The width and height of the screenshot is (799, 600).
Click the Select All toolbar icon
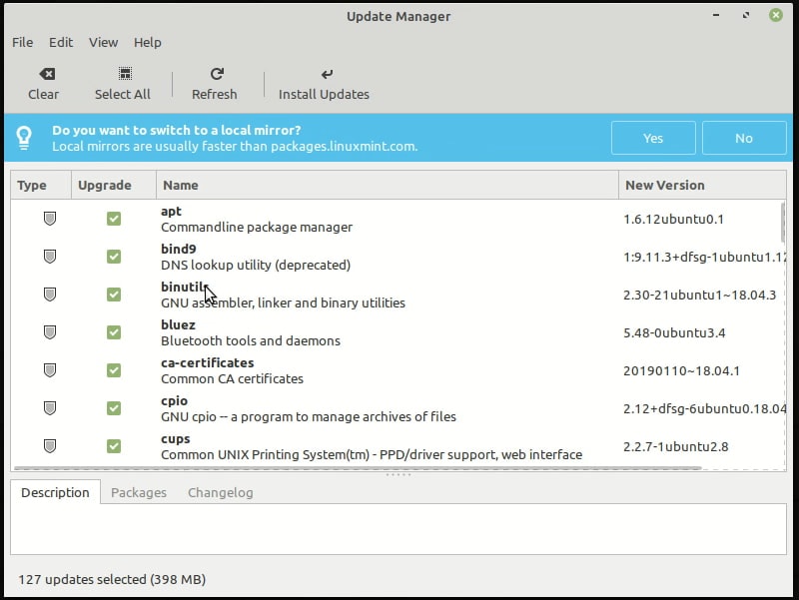(x=123, y=72)
